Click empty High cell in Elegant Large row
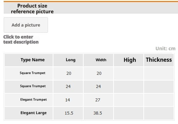This screenshot has height=124, width=178. 129,113
